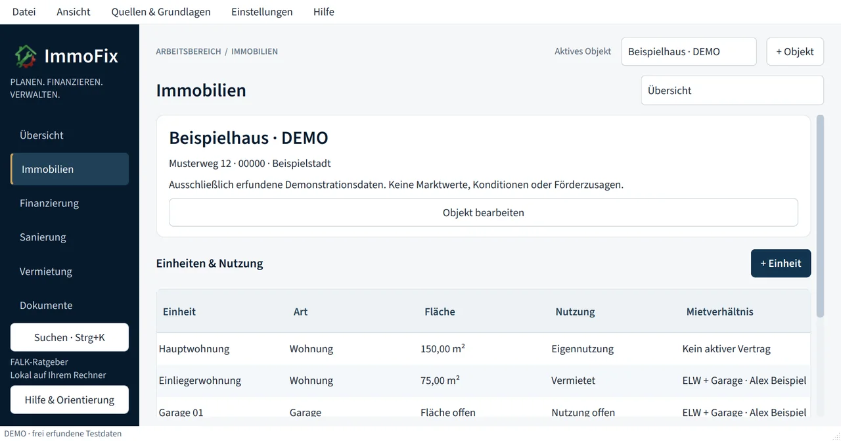Show the Dokumente section

[70, 306]
